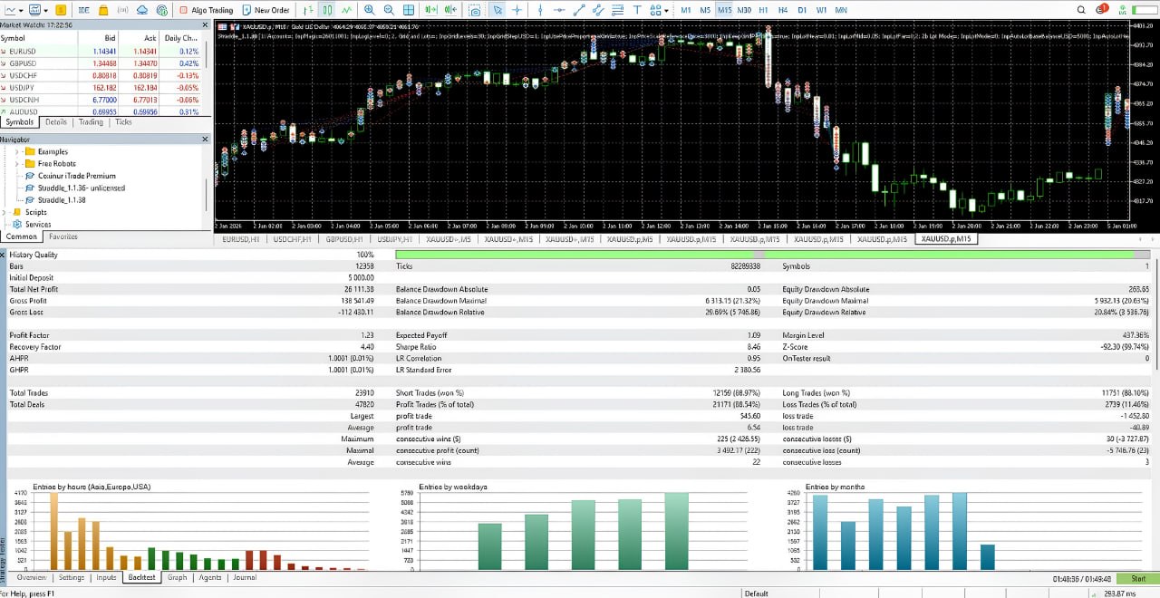This screenshot has height=598, width=1160.
Task: Switch to the GBPUSD,H1 chart tab
Action: point(344,239)
